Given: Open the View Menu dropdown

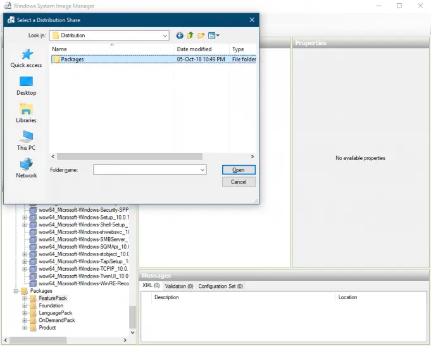Looking at the screenshot, I should 214,35.
